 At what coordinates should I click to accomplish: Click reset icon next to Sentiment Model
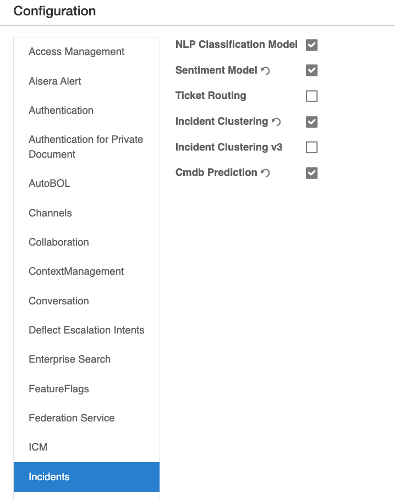(x=266, y=70)
